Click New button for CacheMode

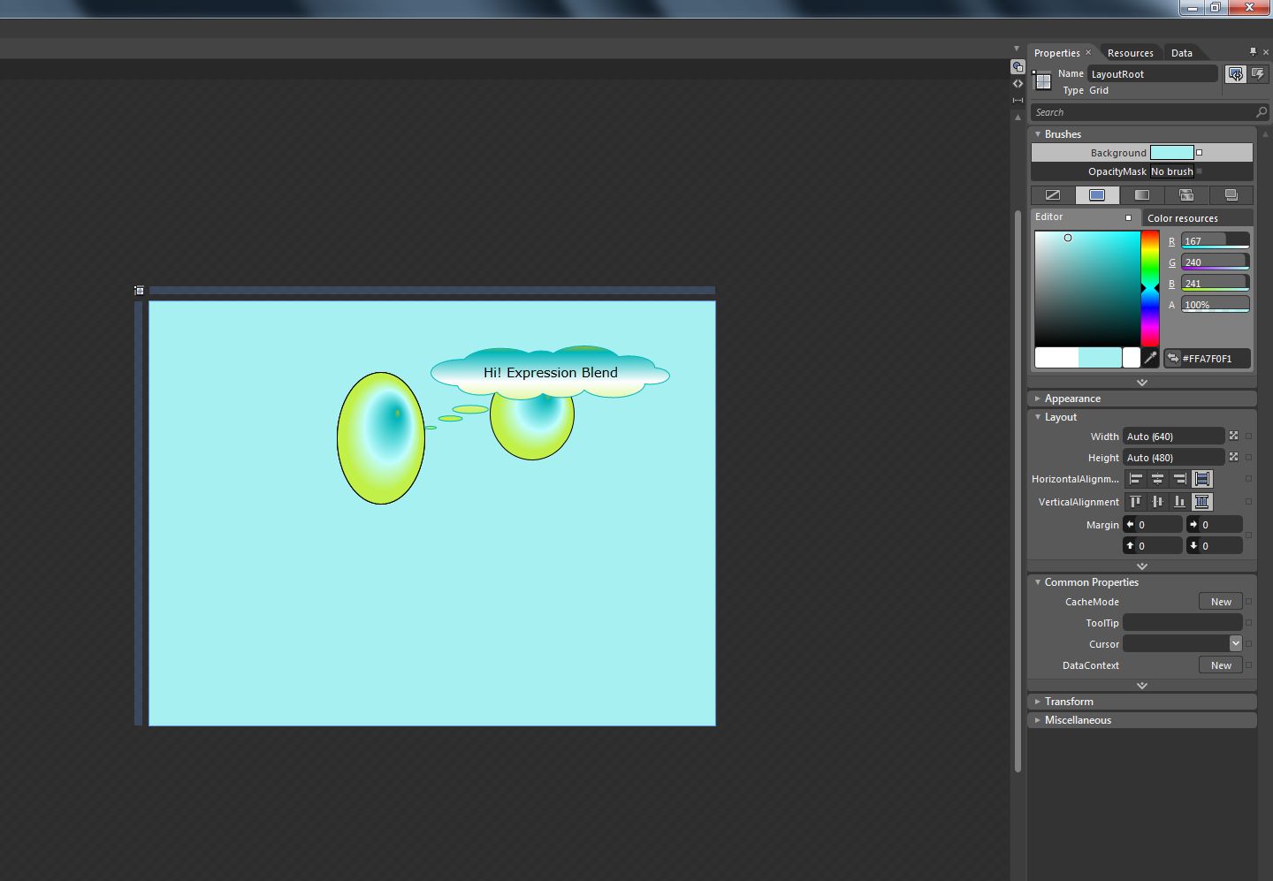1221,602
